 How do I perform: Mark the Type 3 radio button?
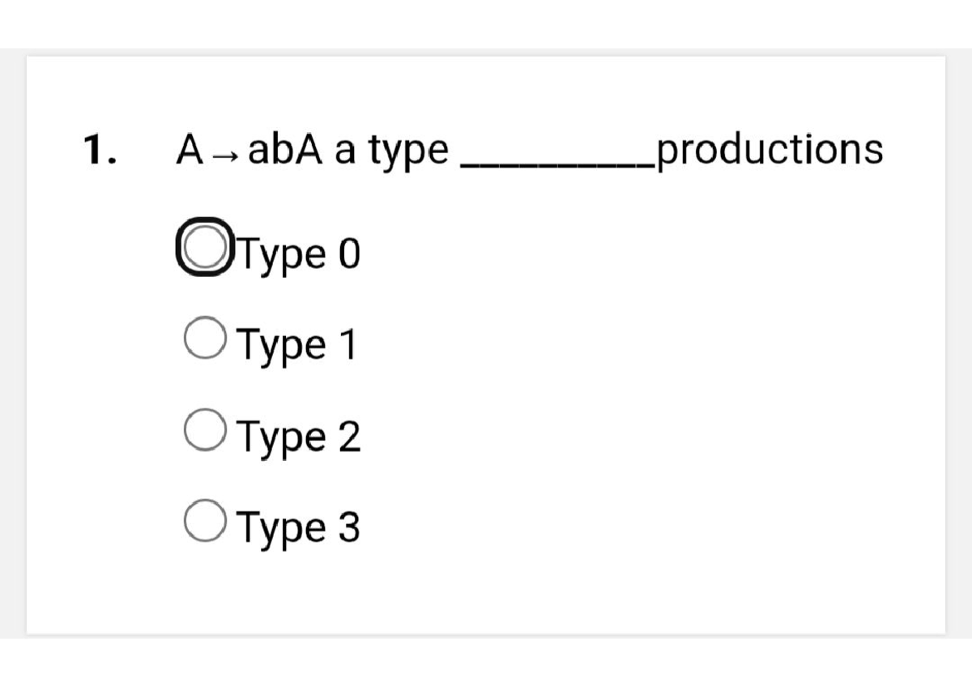point(200,518)
